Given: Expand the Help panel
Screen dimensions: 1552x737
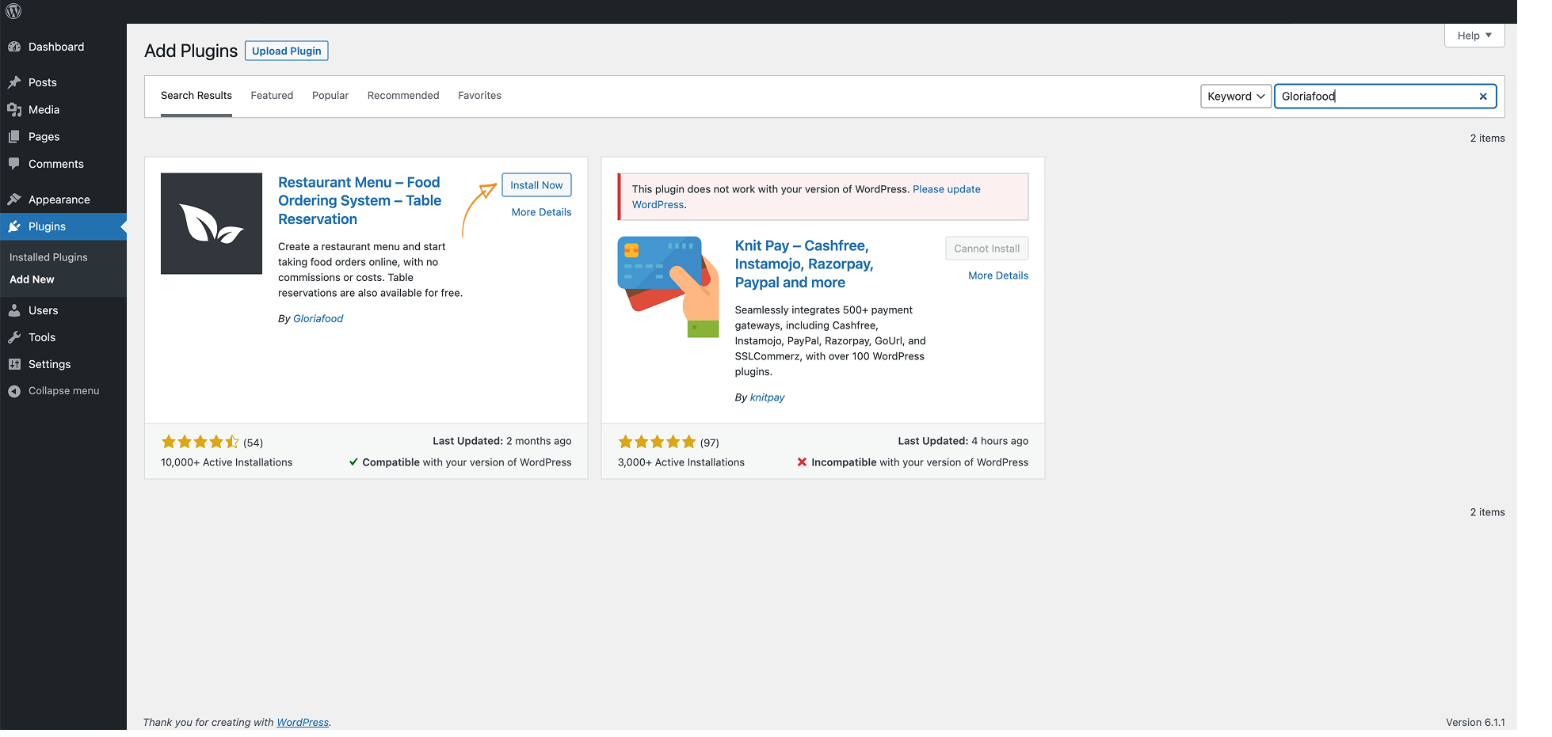Looking at the screenshot, I should tap(1474, 36).
